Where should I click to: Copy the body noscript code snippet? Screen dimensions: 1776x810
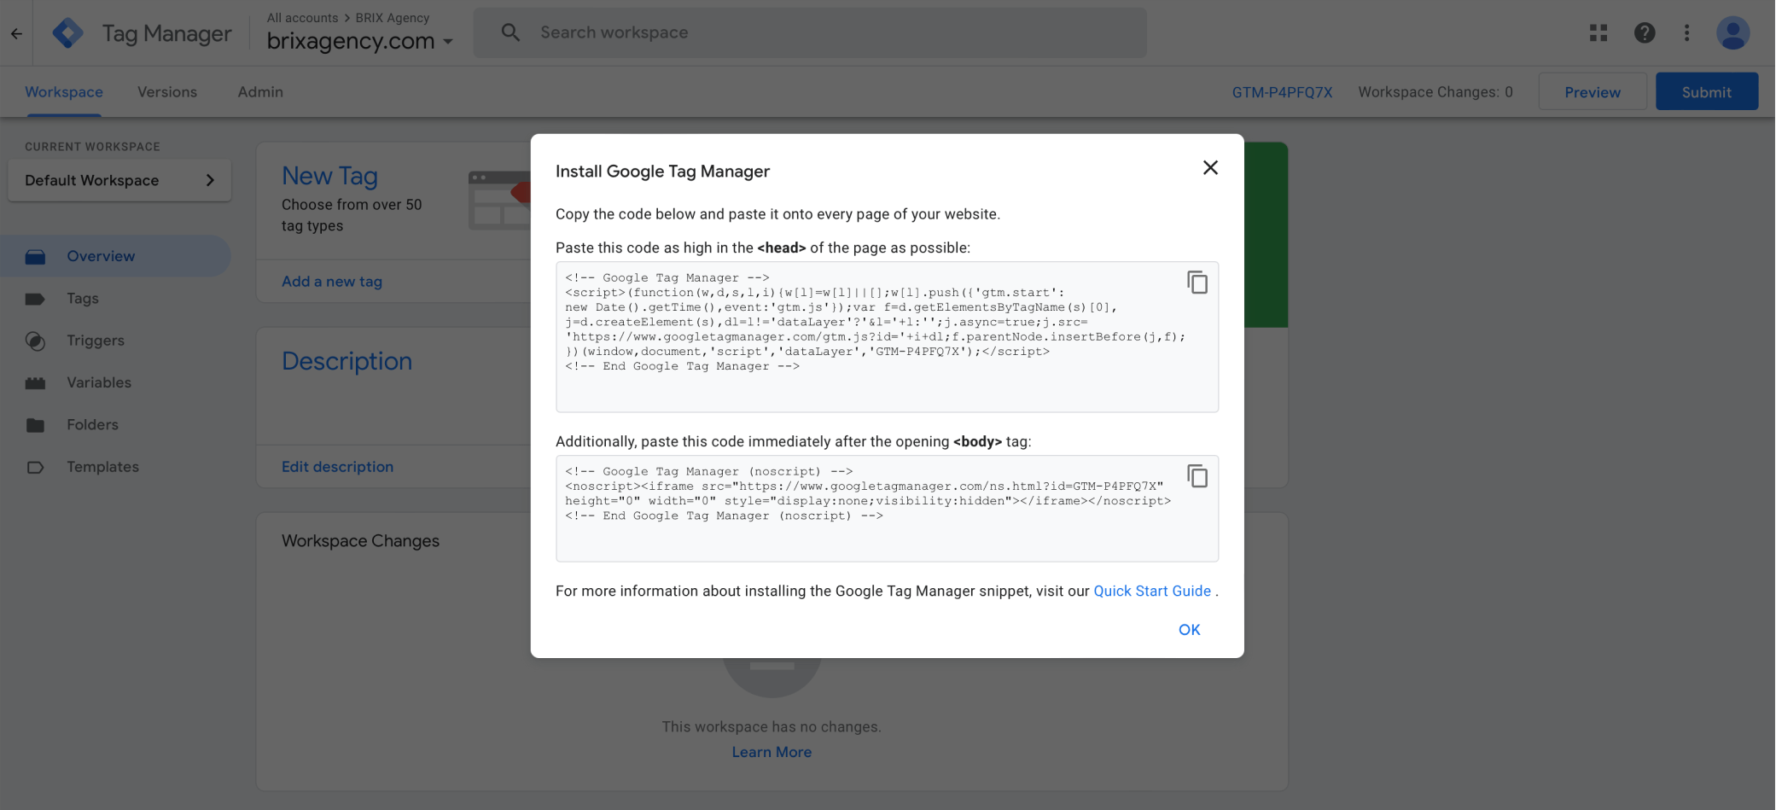(1197, 475)
